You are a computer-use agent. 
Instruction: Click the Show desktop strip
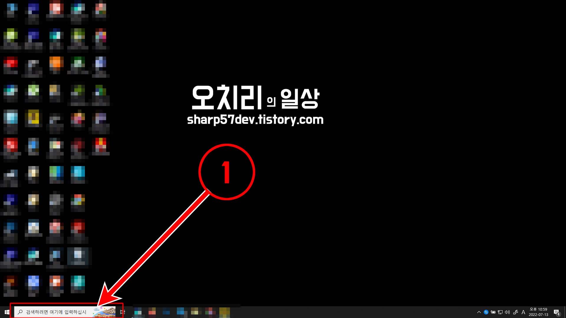coord(565,312)
